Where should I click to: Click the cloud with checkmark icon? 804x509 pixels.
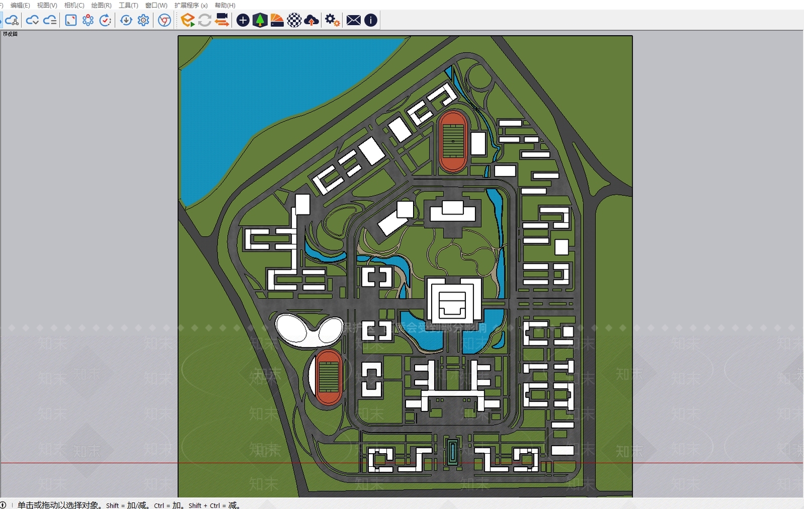32,20
